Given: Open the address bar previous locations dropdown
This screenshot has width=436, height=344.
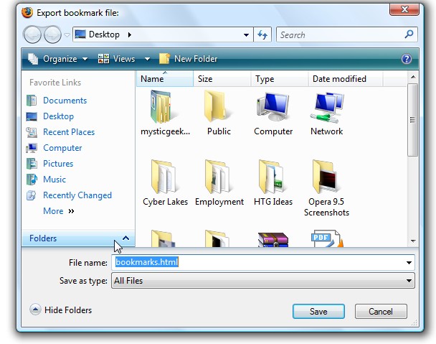Looking at the screenshot, I should (246, 34).
